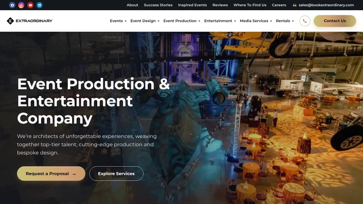Expand the Entertainment dropdown menu
Screen dimensions: 363x204
click(x=220, y=21)
